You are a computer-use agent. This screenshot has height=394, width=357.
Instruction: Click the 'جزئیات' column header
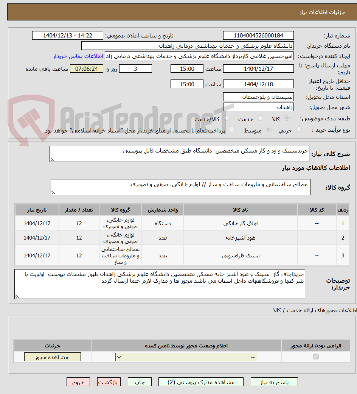coord(53,346)
